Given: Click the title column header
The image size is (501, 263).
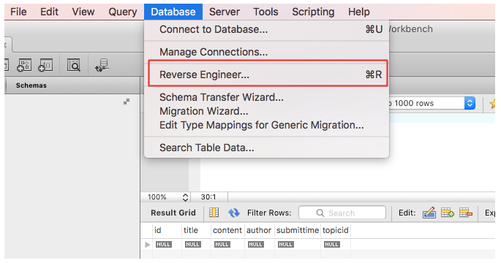Looking at the screenshot, I should point(196,230).
